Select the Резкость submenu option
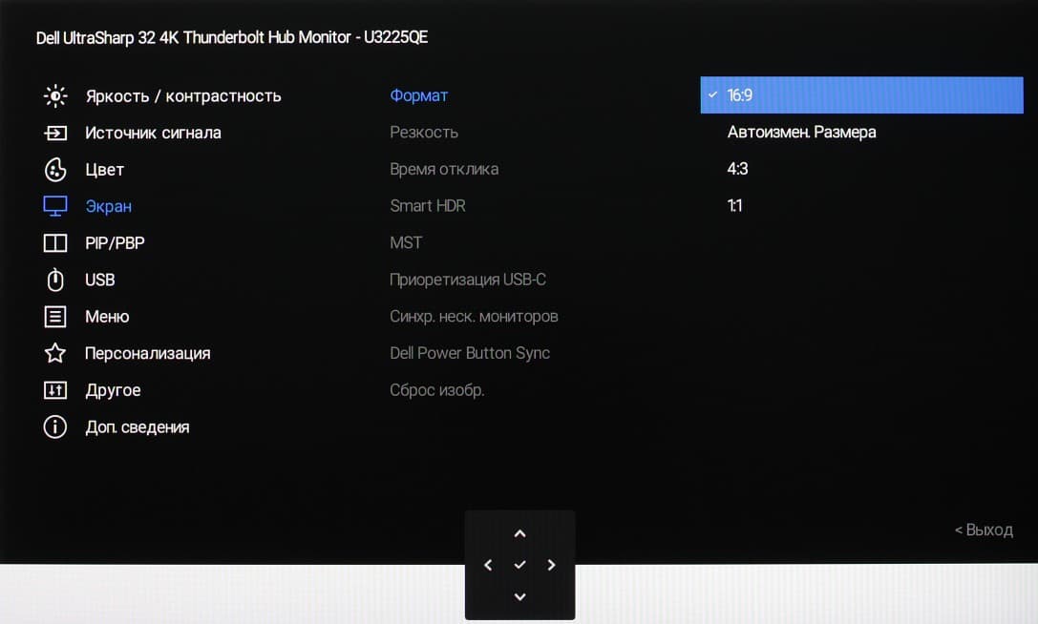The height and width of the screenshot is (624, 1038). pyautogui.click(x=424, y=133)
